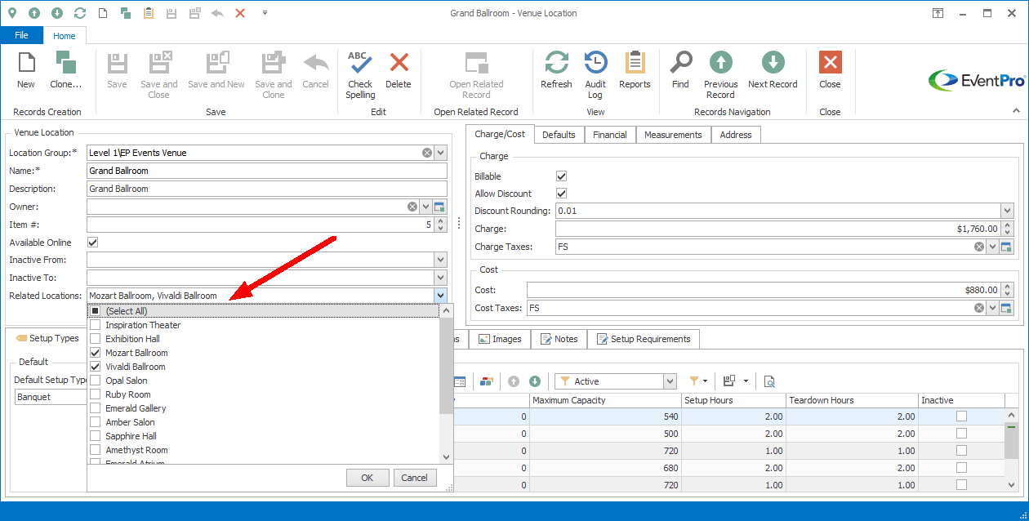Toggle the Billable checkbox
This screenshot has width=1029, height=521.
pos(561,176)
